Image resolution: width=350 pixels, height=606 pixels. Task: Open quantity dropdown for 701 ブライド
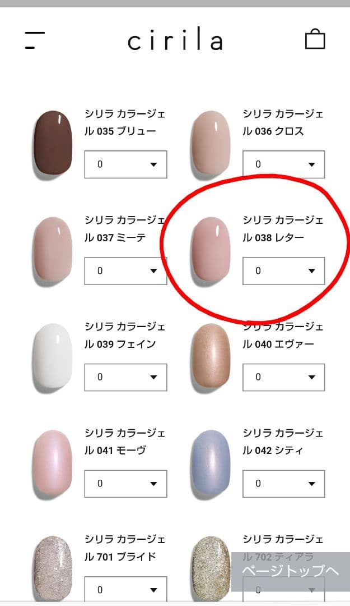[x=126, y=589]
